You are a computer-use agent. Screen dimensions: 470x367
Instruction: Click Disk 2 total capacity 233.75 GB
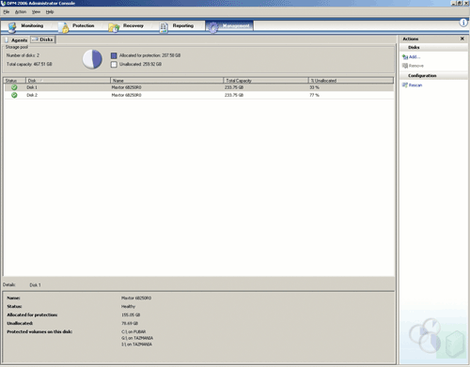234,95
